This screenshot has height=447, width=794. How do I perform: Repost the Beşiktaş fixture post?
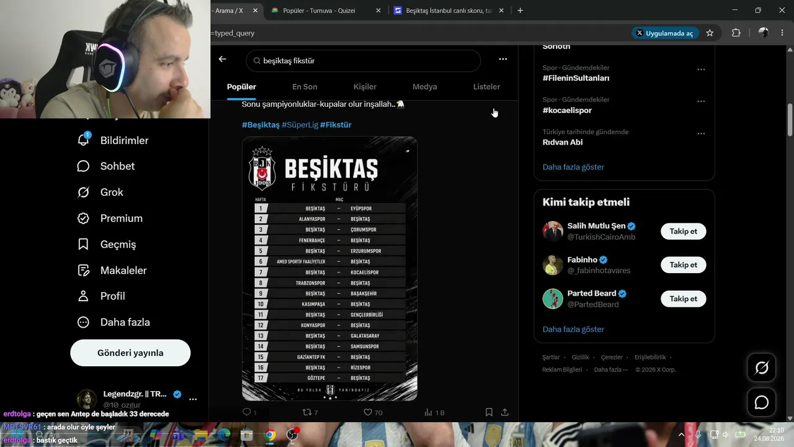click(310, 412)
